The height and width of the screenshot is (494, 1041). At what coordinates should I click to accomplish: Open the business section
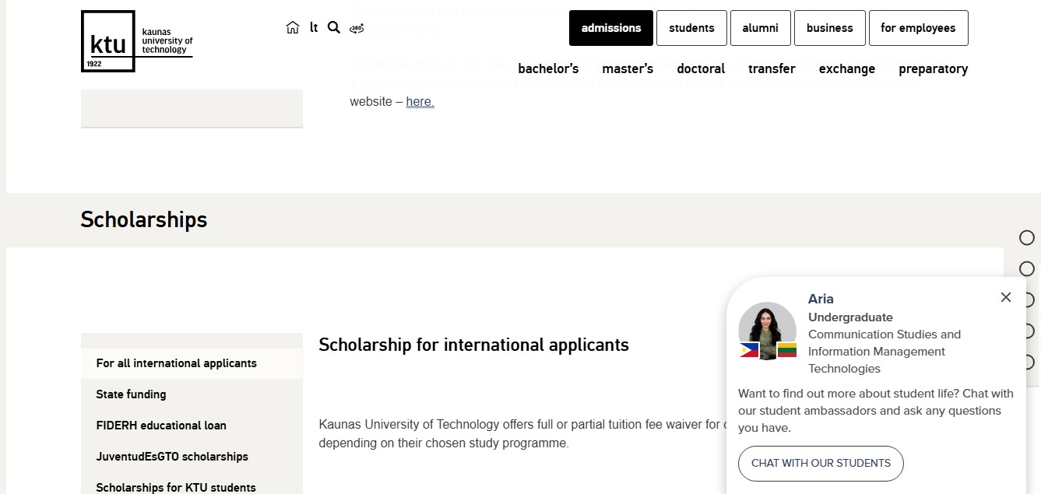click(x=829, y=28)
